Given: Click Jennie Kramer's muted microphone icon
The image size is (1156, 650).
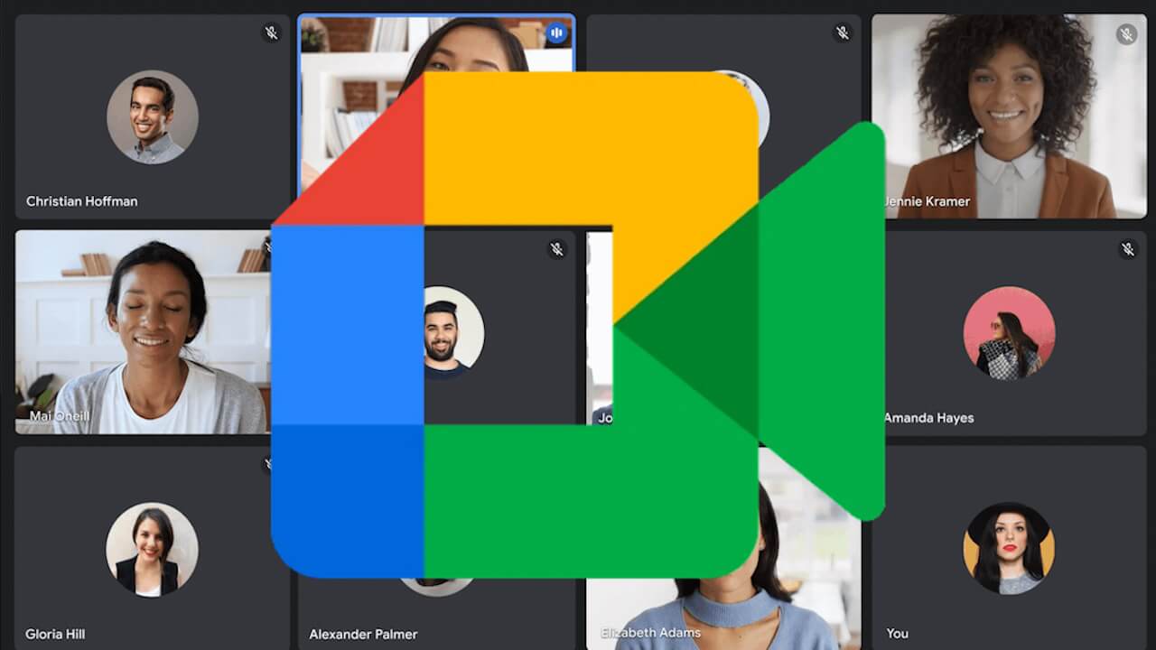Looking at the screenshot, I should [x=1126, y=34].
